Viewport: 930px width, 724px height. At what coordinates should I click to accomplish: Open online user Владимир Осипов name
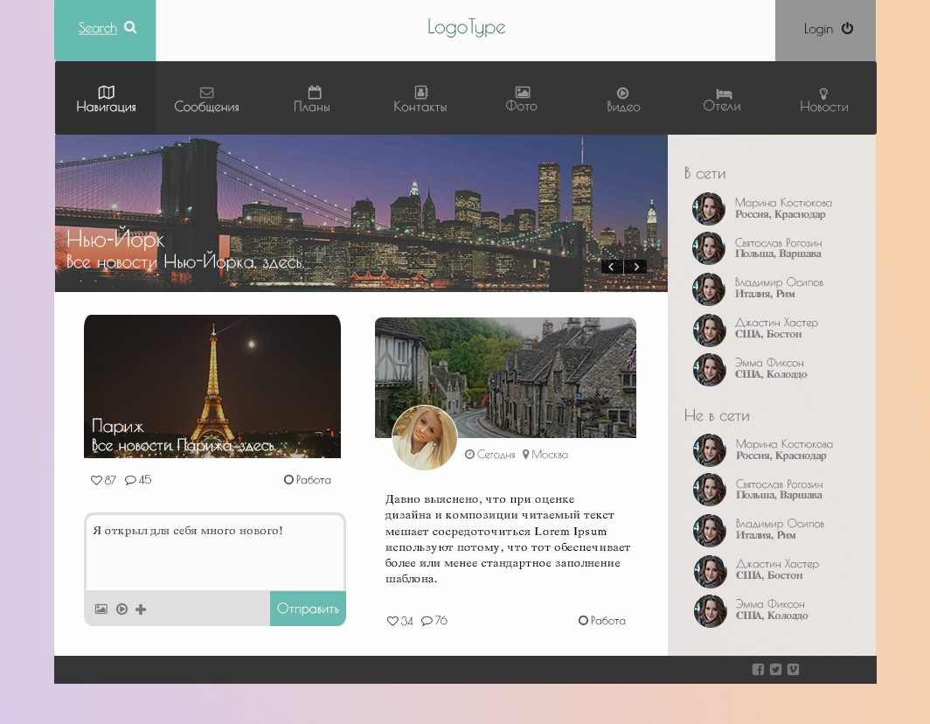(x=779, y=282)
